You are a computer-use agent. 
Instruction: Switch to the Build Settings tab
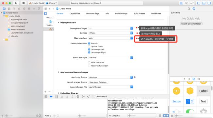pos(121,13)
